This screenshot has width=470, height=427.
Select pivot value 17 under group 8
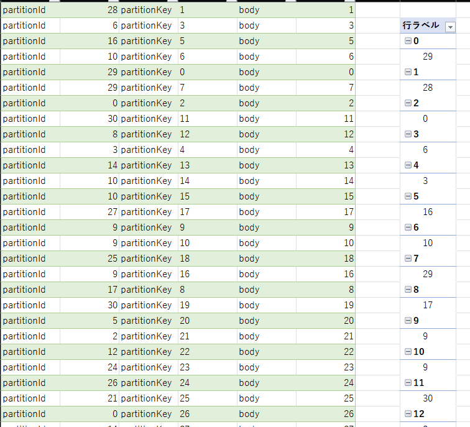428,305
